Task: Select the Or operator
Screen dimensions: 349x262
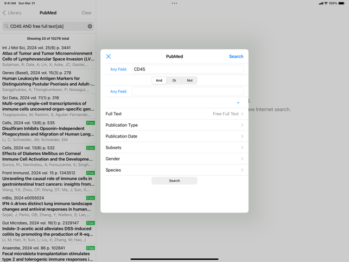Action: click(x=174, y=80)
